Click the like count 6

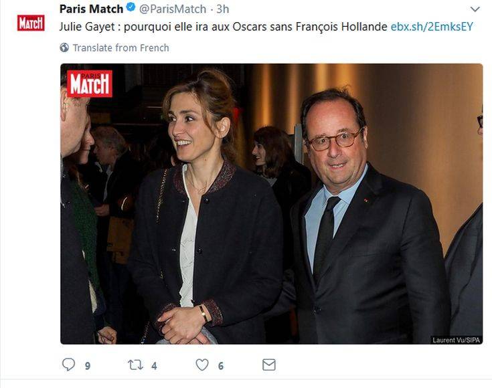220,366
